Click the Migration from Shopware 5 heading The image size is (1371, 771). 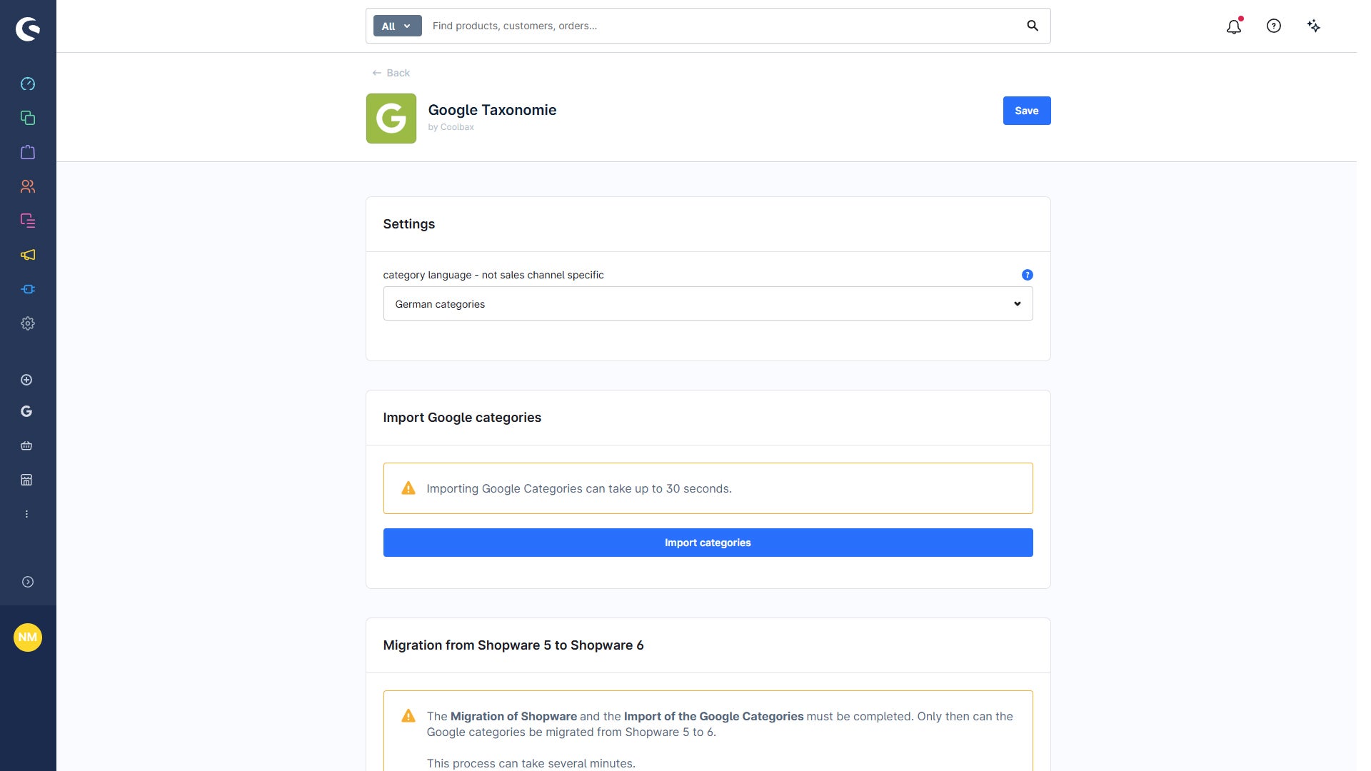(x=513, y=645)
